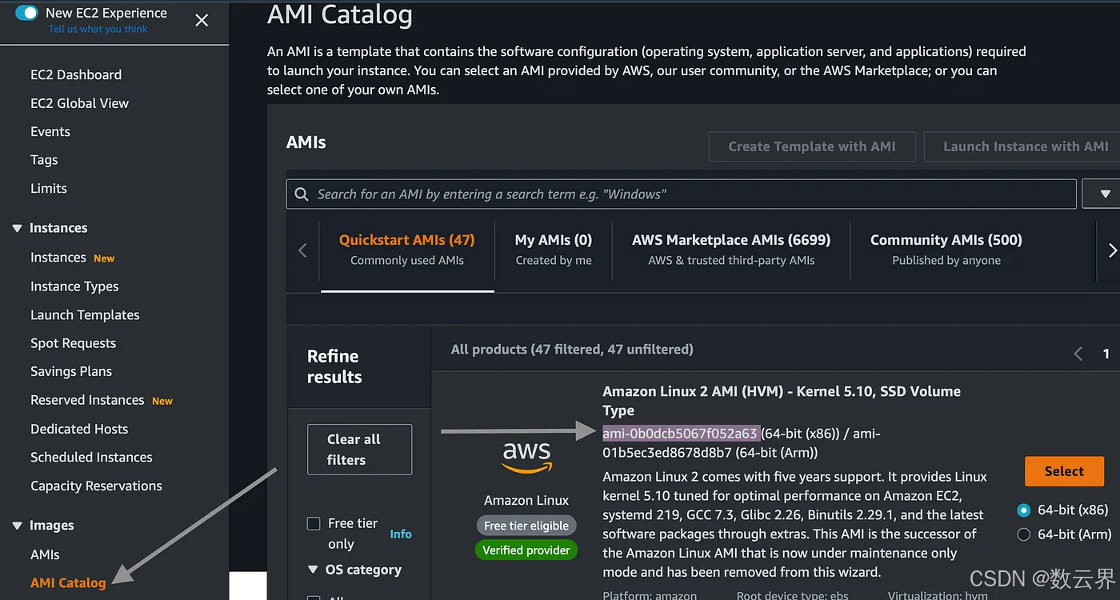The image size is (1120, 600).
Task: Open Spot Requests
Action: pyautogui.click(x=73, y=343)
